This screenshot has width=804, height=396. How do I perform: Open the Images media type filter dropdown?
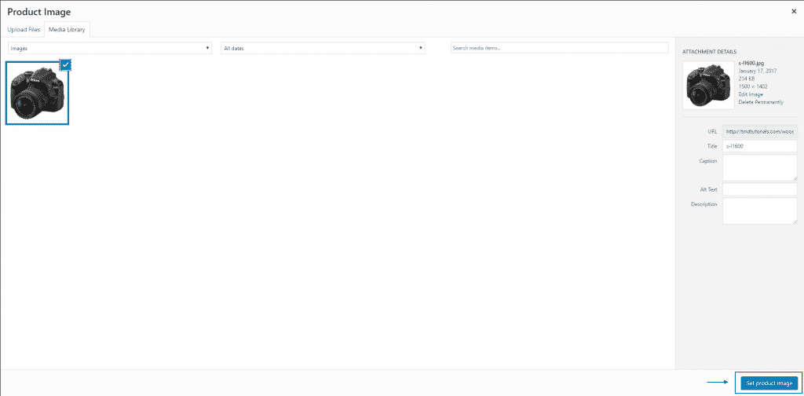click(x=109, y=48)
